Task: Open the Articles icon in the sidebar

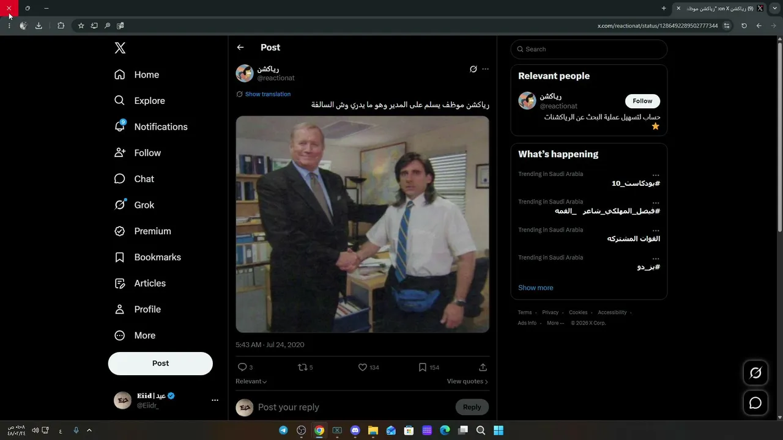Action: [x=120, y=284]
